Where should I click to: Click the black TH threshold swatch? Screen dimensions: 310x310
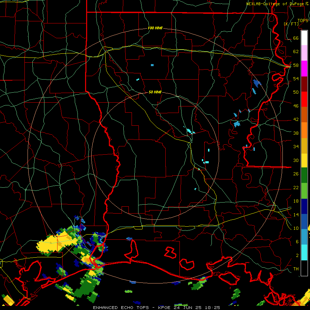tap(304, 268)
